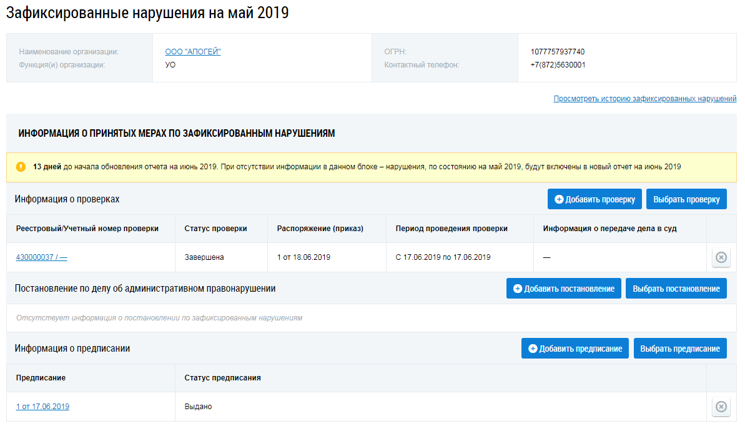Open Выбрать постановление
Image resolution: width=745 pixels, height=426 pixels.
coord(676,289)
